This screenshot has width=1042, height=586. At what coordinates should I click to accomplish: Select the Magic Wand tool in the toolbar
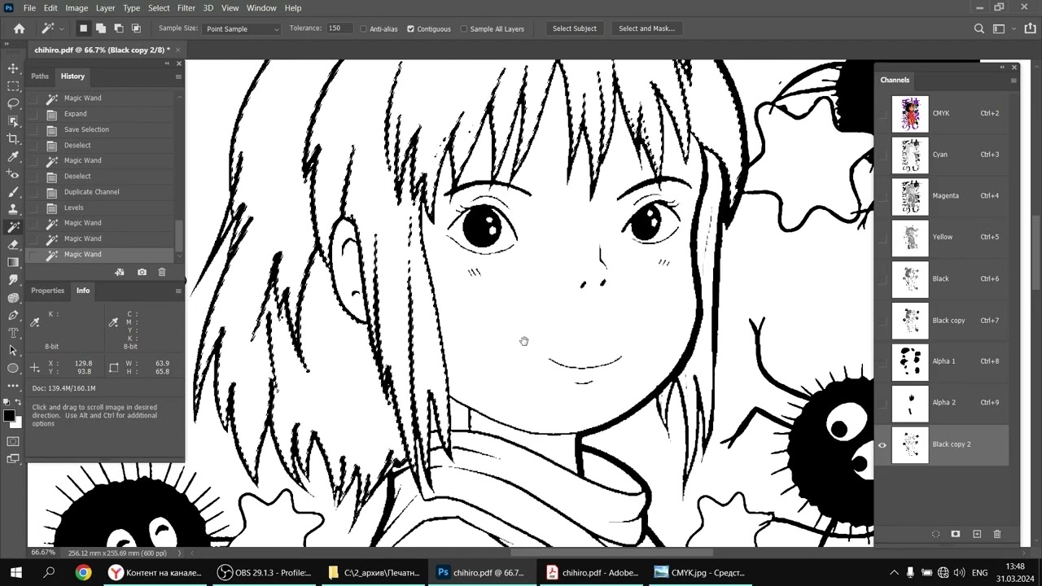click(x=13, y=227)
